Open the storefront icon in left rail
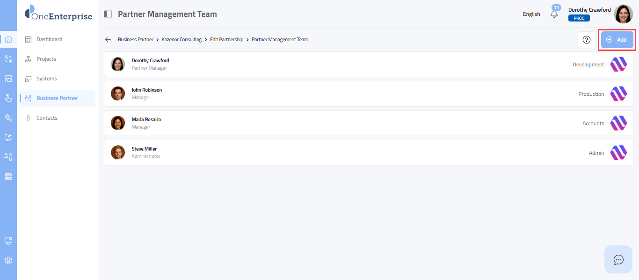The width and height of the screenshot is (639, 280). point(8,79)
